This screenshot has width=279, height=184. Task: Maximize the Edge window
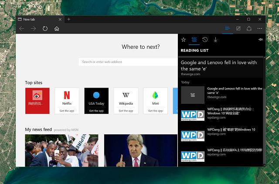[x=248, y=19]
